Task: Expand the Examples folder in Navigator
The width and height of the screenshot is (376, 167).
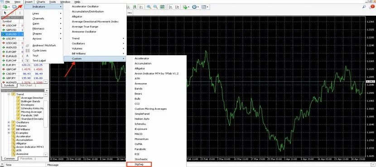Action: 9,133
